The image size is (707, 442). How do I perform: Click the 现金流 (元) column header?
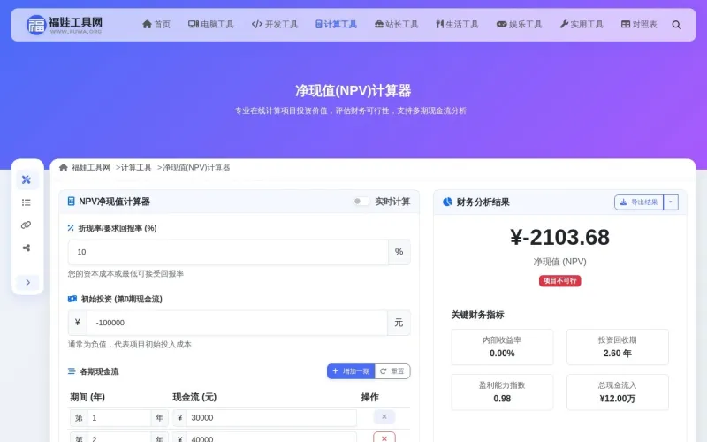coord(194,397)
